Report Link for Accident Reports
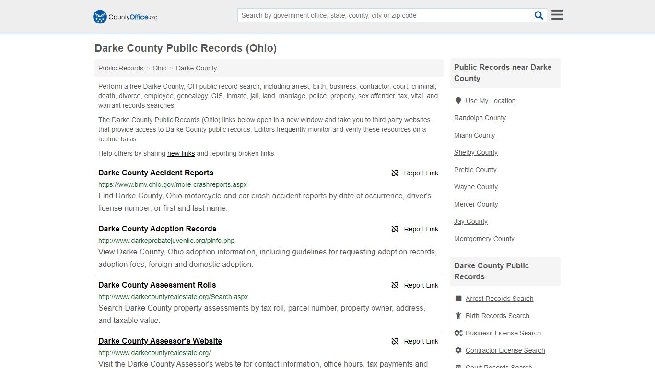The width and height of the screenshot is (655, 368). 421,173
